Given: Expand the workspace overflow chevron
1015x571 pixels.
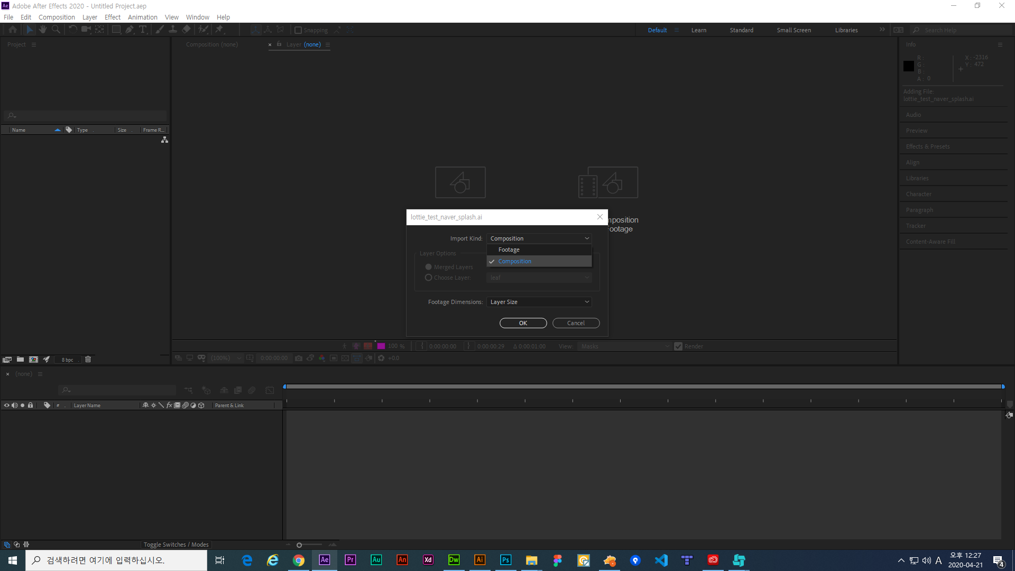Looking at the screenshot, I should 882,30.
